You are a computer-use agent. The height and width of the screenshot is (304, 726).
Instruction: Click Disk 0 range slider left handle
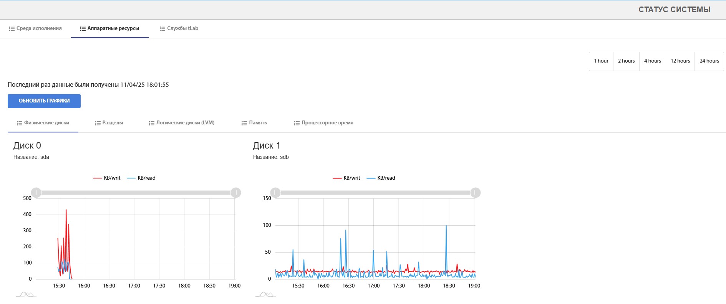coord(36,193)
